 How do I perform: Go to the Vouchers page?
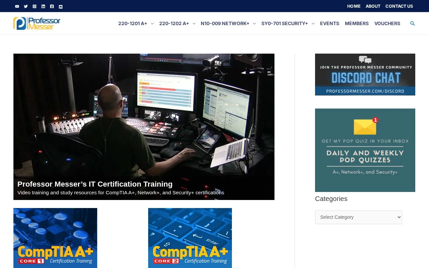(x=387, y=23)
